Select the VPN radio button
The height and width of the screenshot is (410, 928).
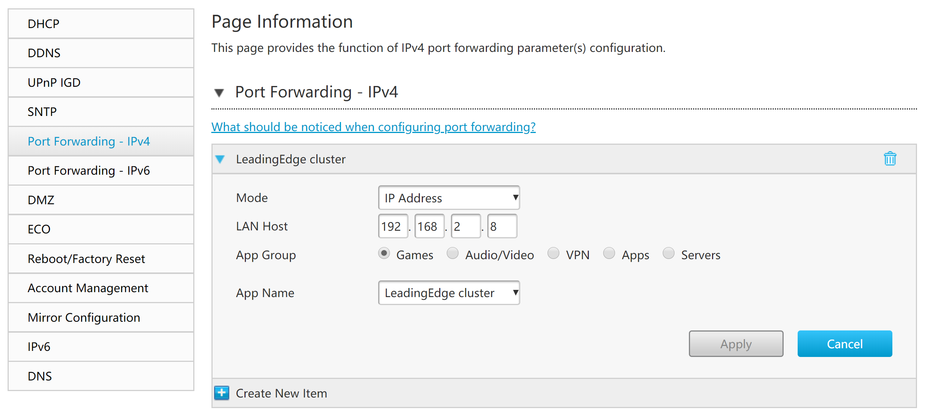coord(553,253)
